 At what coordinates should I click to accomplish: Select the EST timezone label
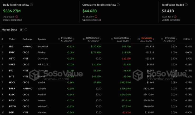22,30
